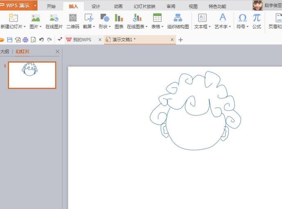The height and width of the screenshot is (209, 282).
Task: Expand the Shapes (形状) dropdown
Action: click(104, 27)
